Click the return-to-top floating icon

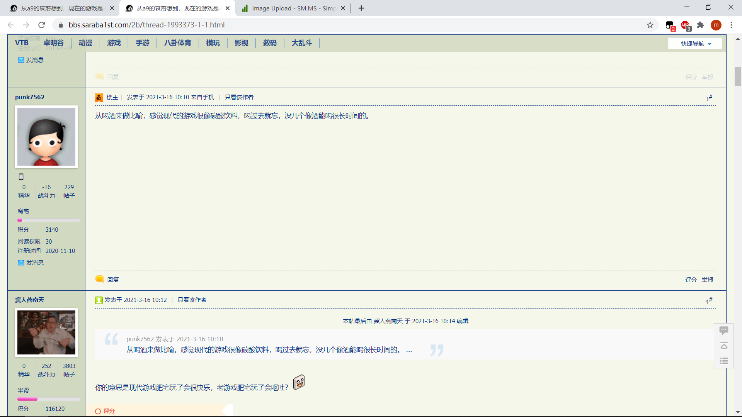pyautogui.click(x=723, y=346)
